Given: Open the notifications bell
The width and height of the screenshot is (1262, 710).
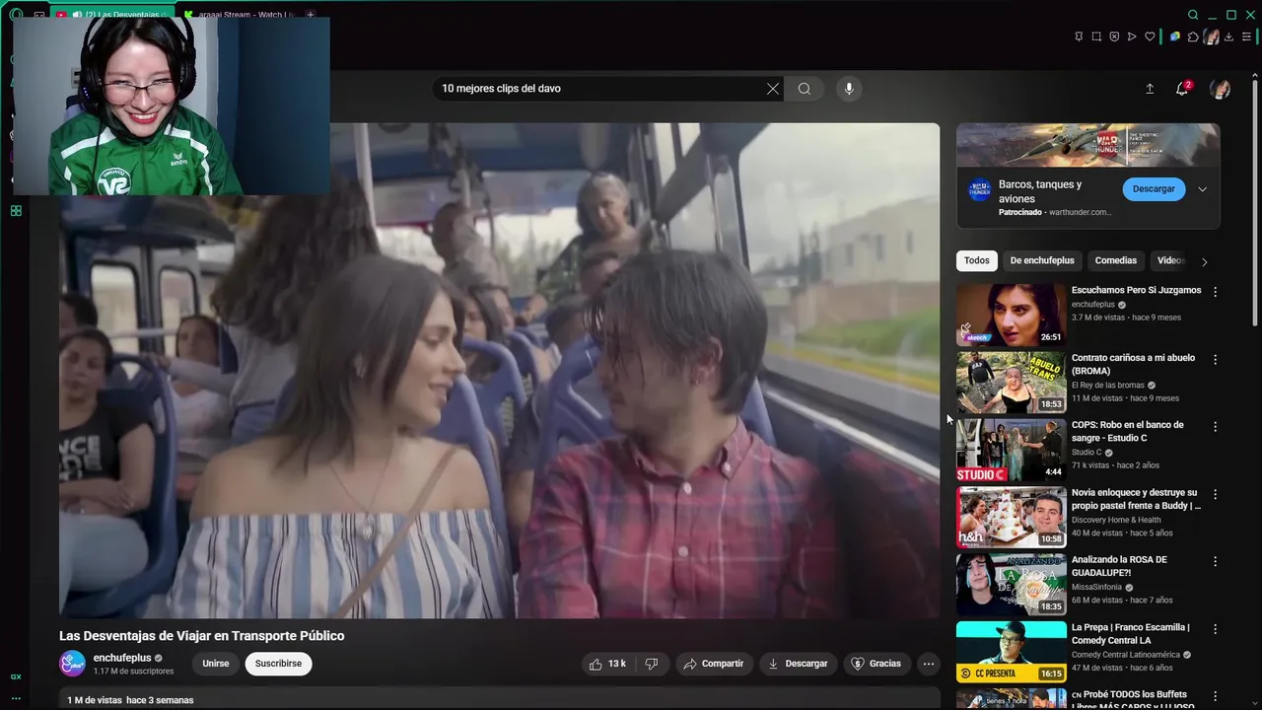Looking at the screenshot, I should 1182,89.
